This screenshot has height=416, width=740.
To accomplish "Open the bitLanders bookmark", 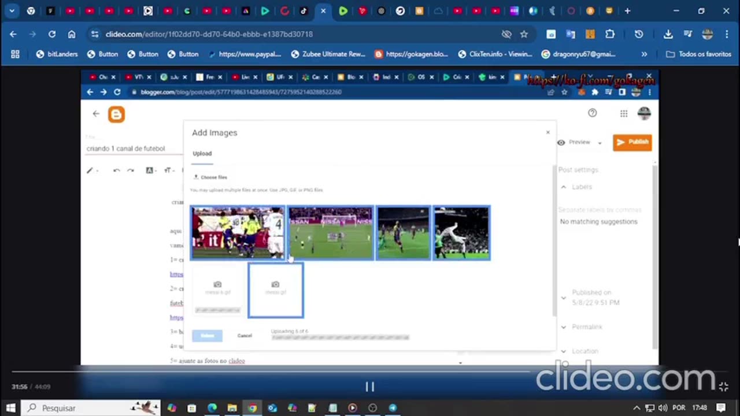I will click(57, 54).
